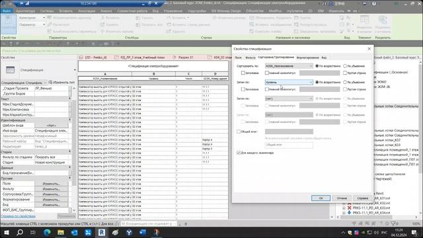Collapse the Идентификация properties section

tap(70, 120)
